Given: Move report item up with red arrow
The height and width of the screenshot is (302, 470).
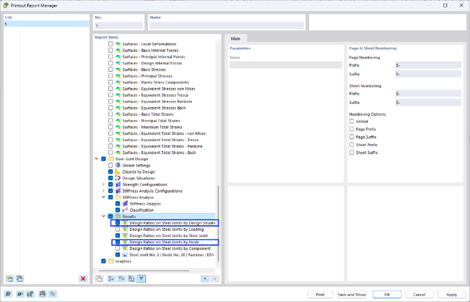Looking at the screenshot, I should (205, 279).
